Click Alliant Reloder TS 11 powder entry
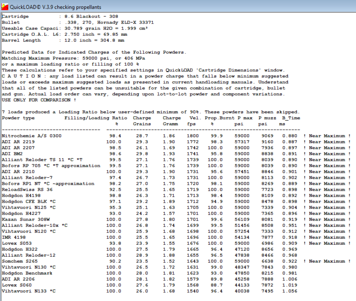Screen dimensions: 356x301 point(42,160)
